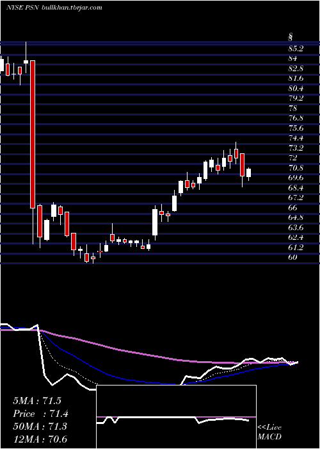The width and height of the screenshot is (320, 449).
Task: Click the 12MA : 70.6 value
Action: coord(40,439)
